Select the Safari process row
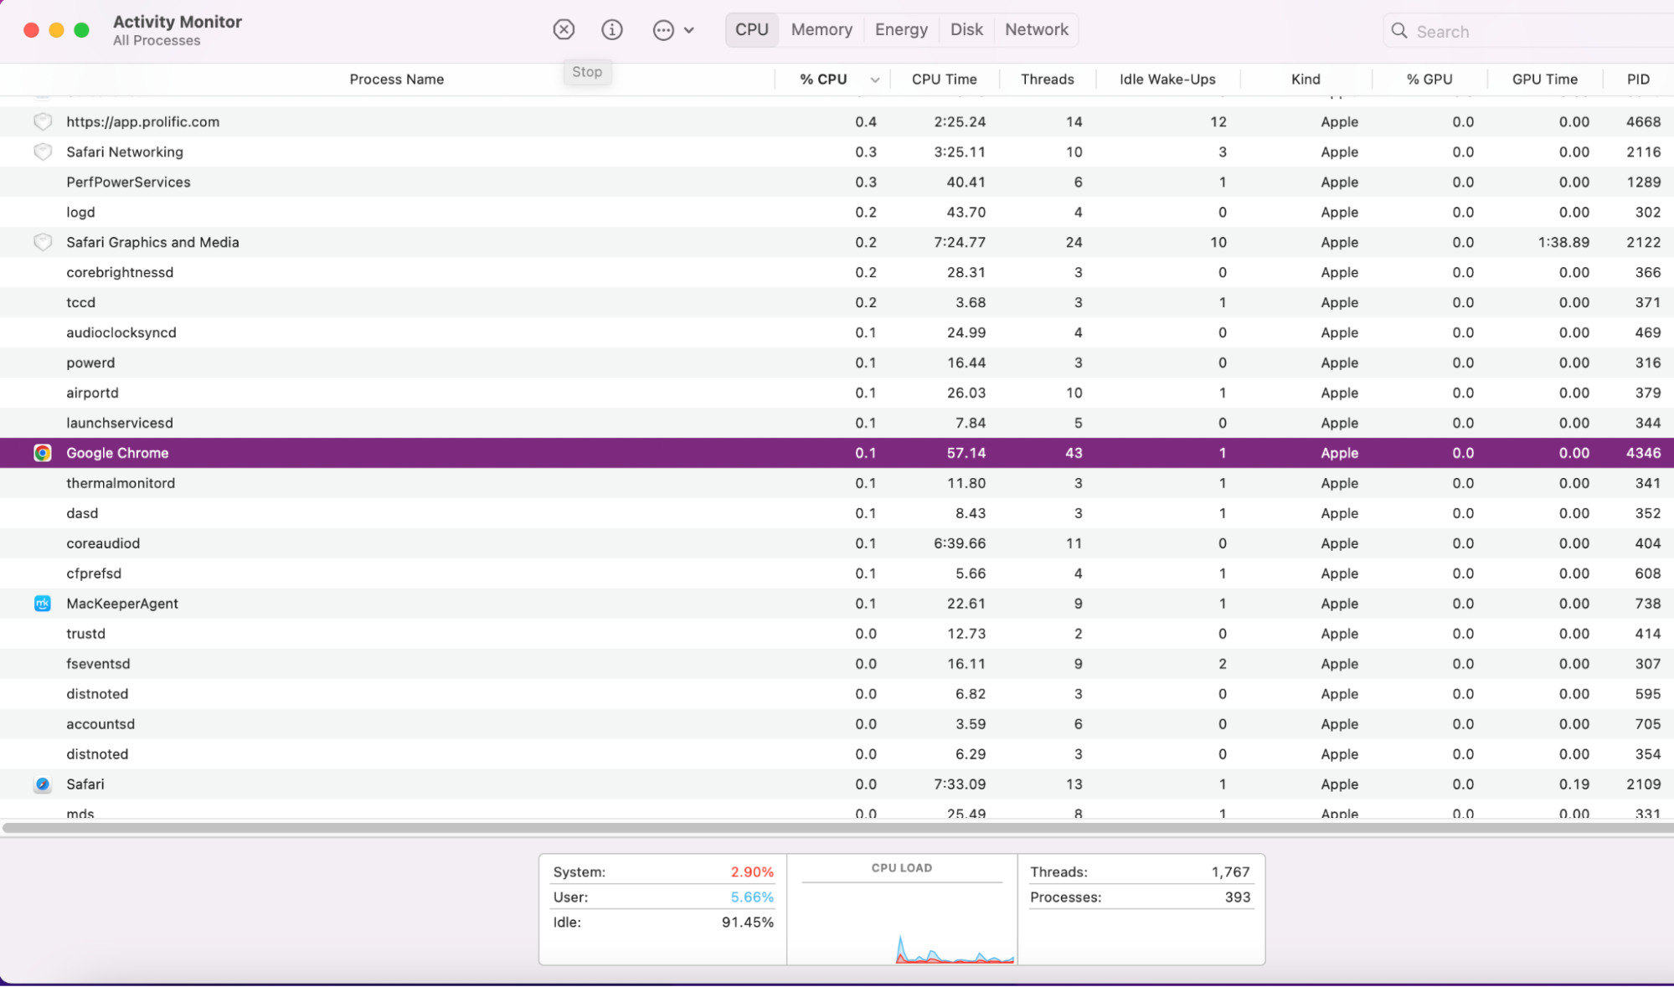Screen dimensions: 1674x987 coord(837,784)
